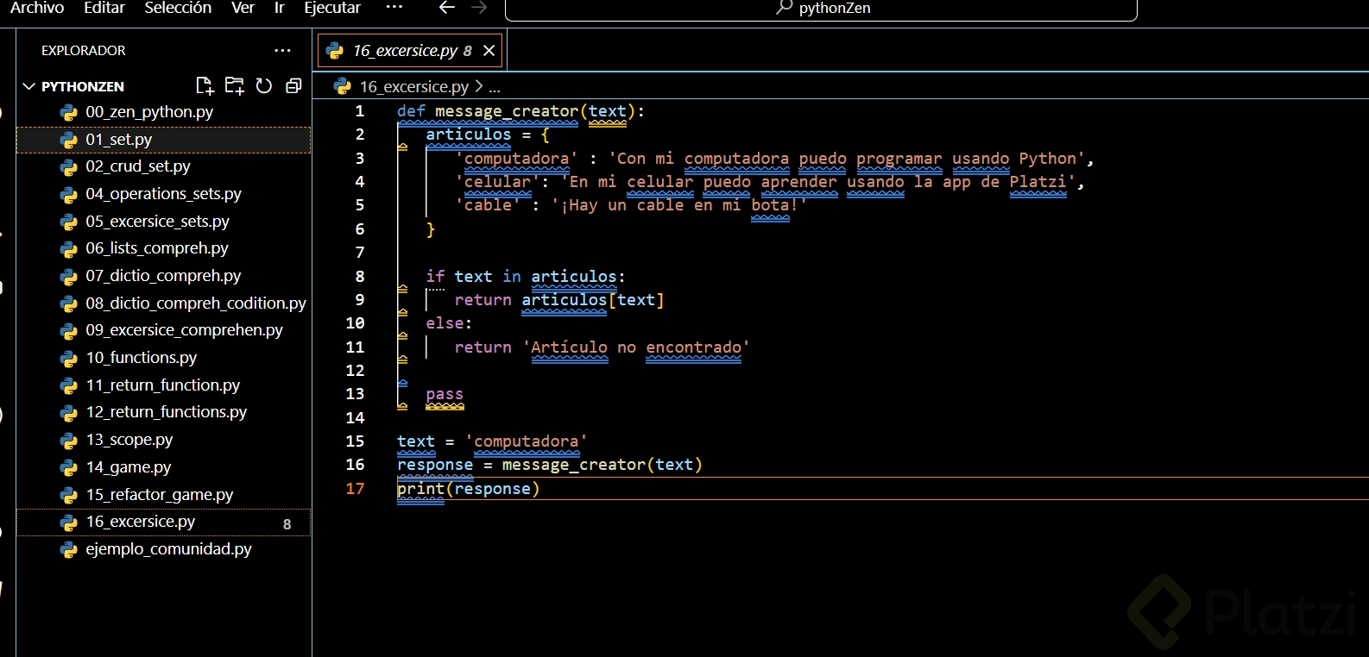The image size is (1369, 657).
Task: Collapse all folders in Explorer
Action: pos(293,85)
